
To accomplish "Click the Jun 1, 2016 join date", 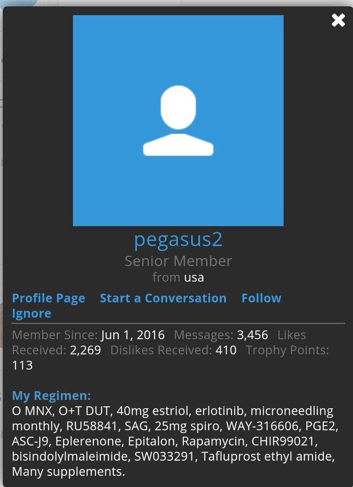I will [x=133, y=335].
